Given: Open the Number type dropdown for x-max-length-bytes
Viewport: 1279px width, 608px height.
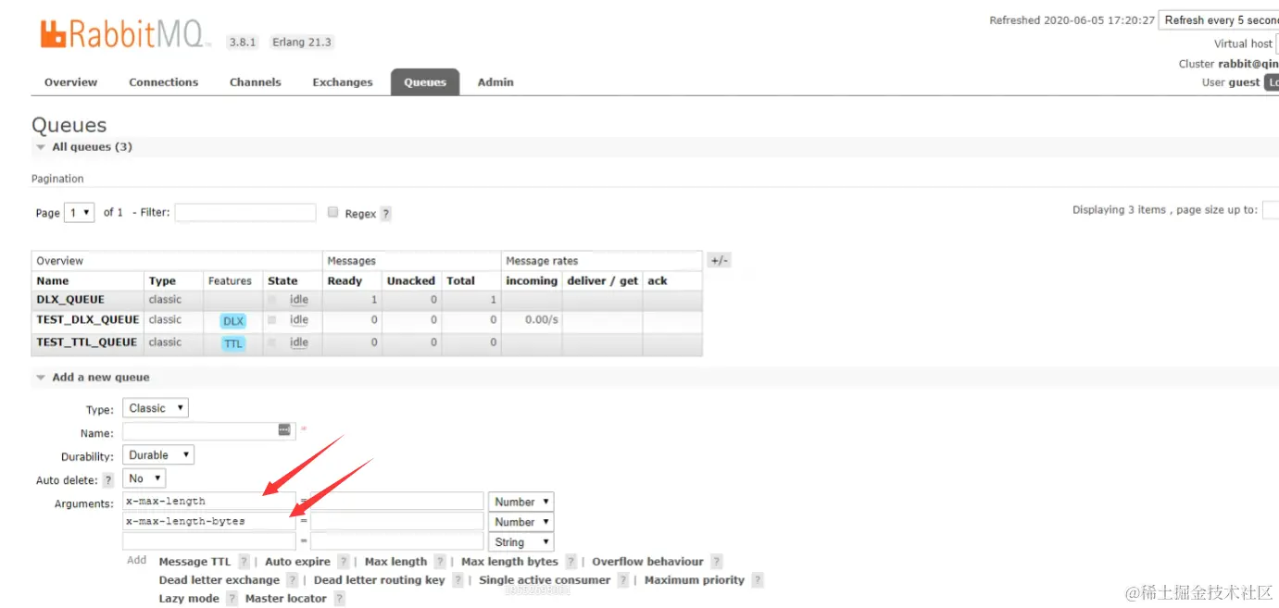Looking at the screenshot, I should tap(521, 522).
